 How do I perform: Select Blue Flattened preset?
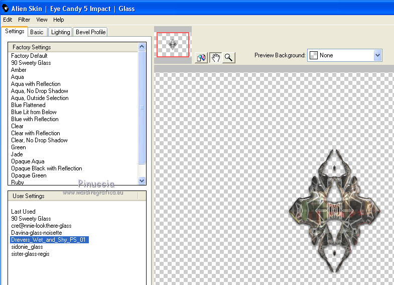28,105
